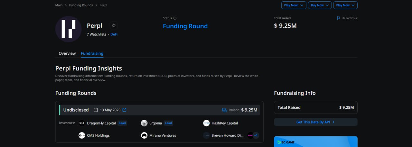Open DragonFly Capital investor logo
This screenshot has width=412, height=147.
82,123
